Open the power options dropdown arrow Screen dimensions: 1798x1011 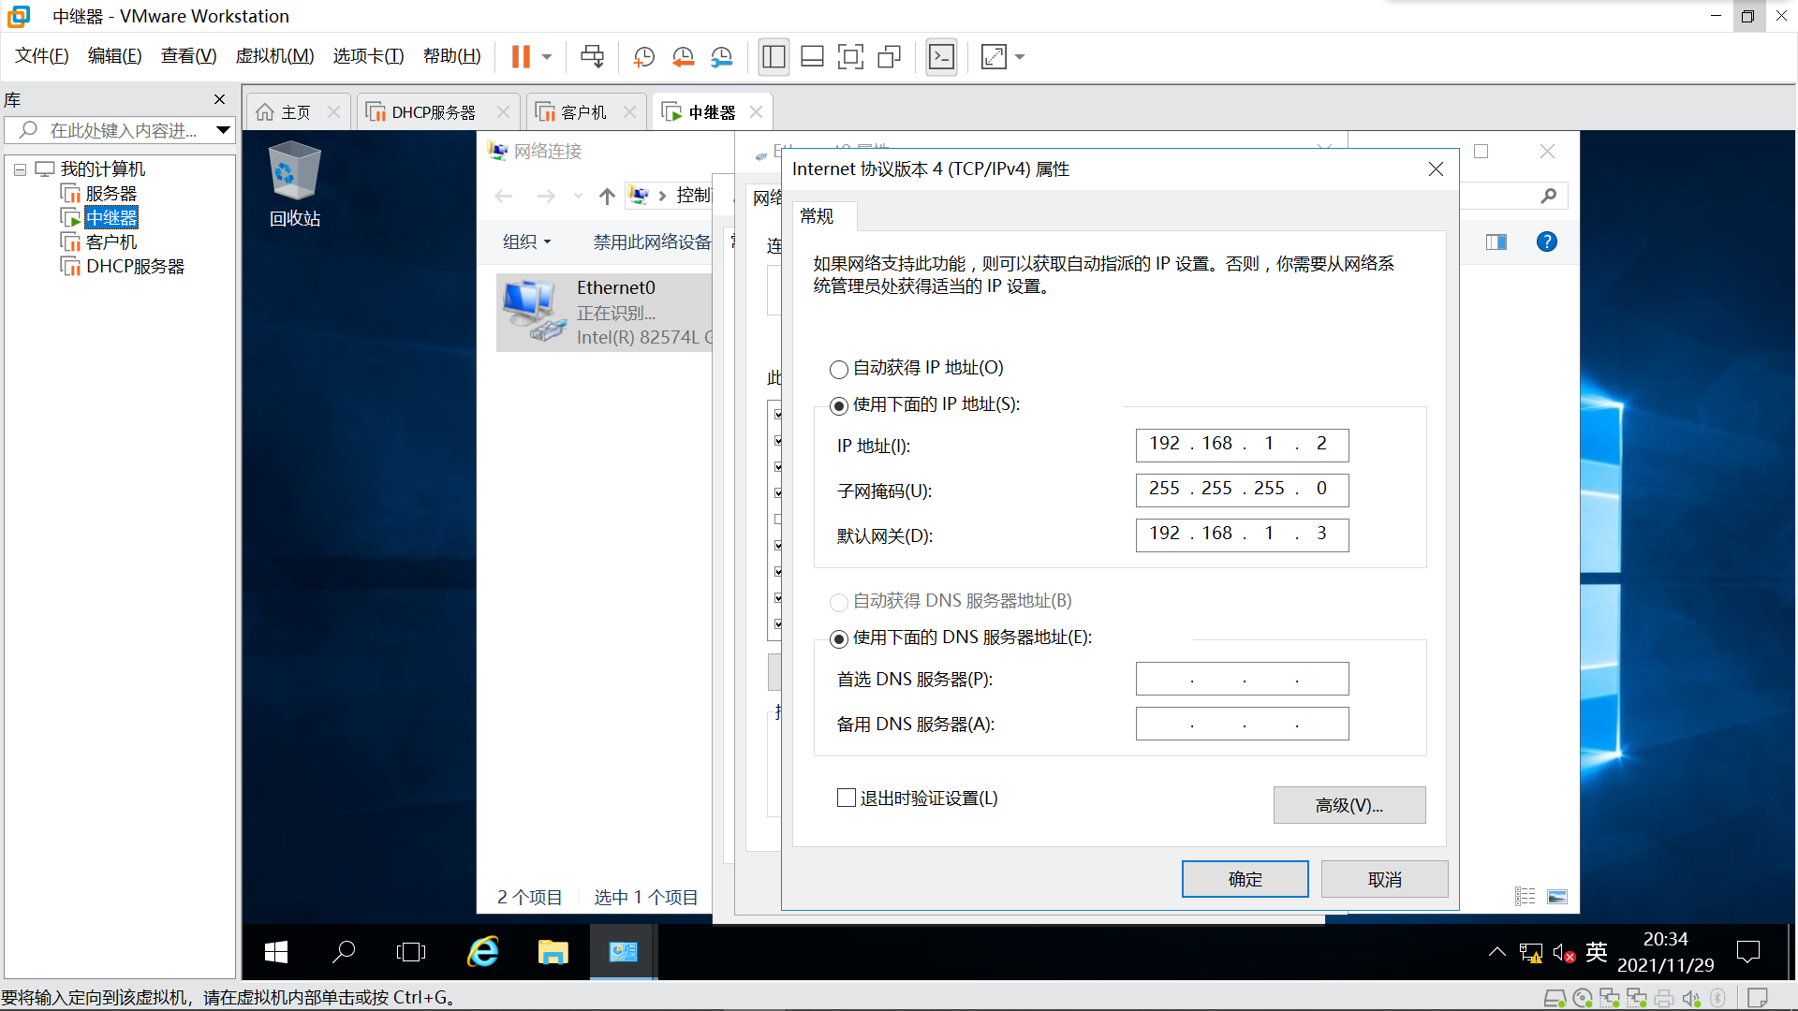tap(547, 57)
